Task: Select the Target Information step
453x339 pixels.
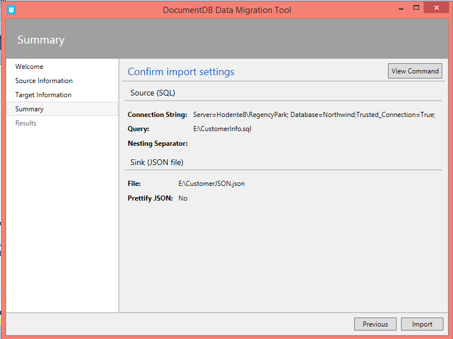Action: coord(42,94)
